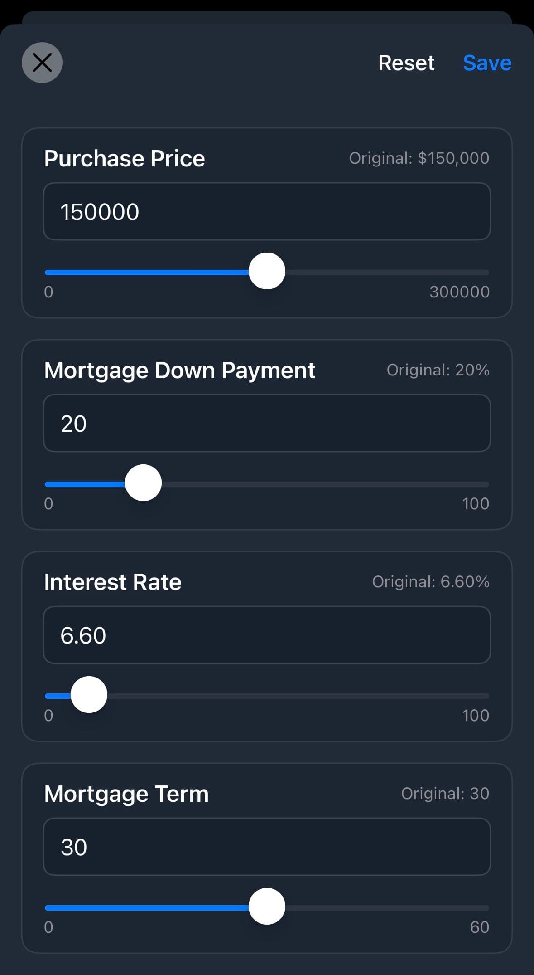
Task: Click the "Original: 20%" label
Action: (x=438, y=370)
